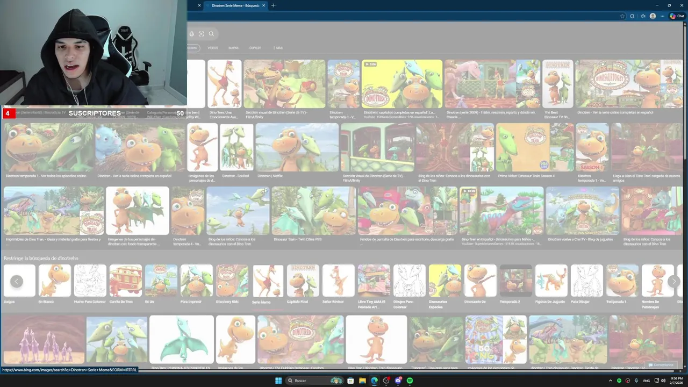The image size is (688, 387).
Task: Select the 'Discovery Kids' suggestion chip
Action: (232, 284)
